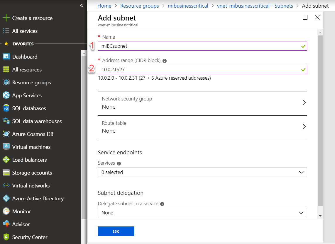Open Dashboard from the favorites list
The height and width of the screenshot is (244, 335).
coord(25,57)
